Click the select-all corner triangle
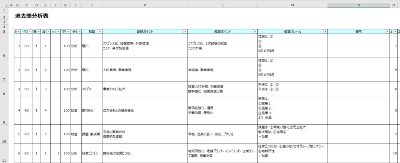Image resolution: width=400 pixels, height=163 pixels. coord(6,5)
